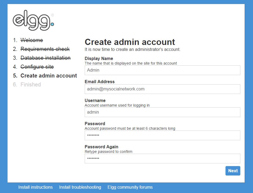Open the Database installation step
This screenshot has height=193, width=253.
click(x=45, y=58)
